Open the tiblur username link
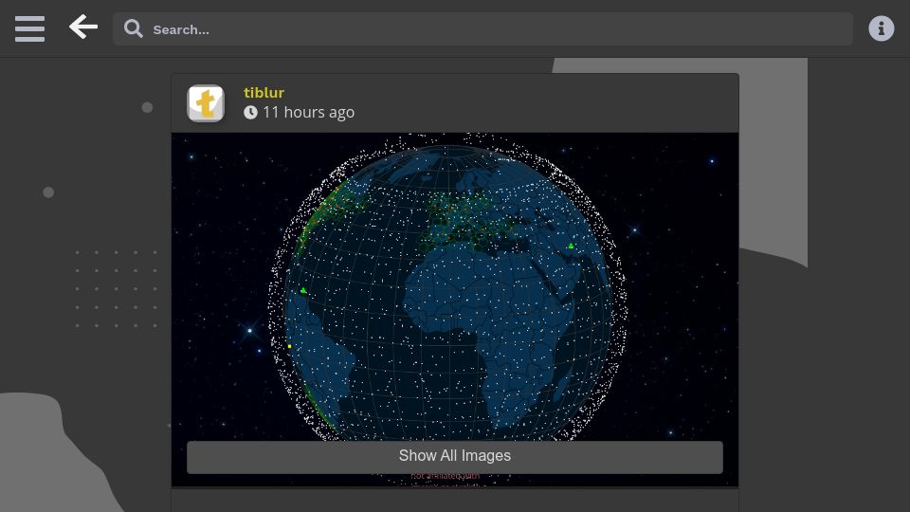 264,93
